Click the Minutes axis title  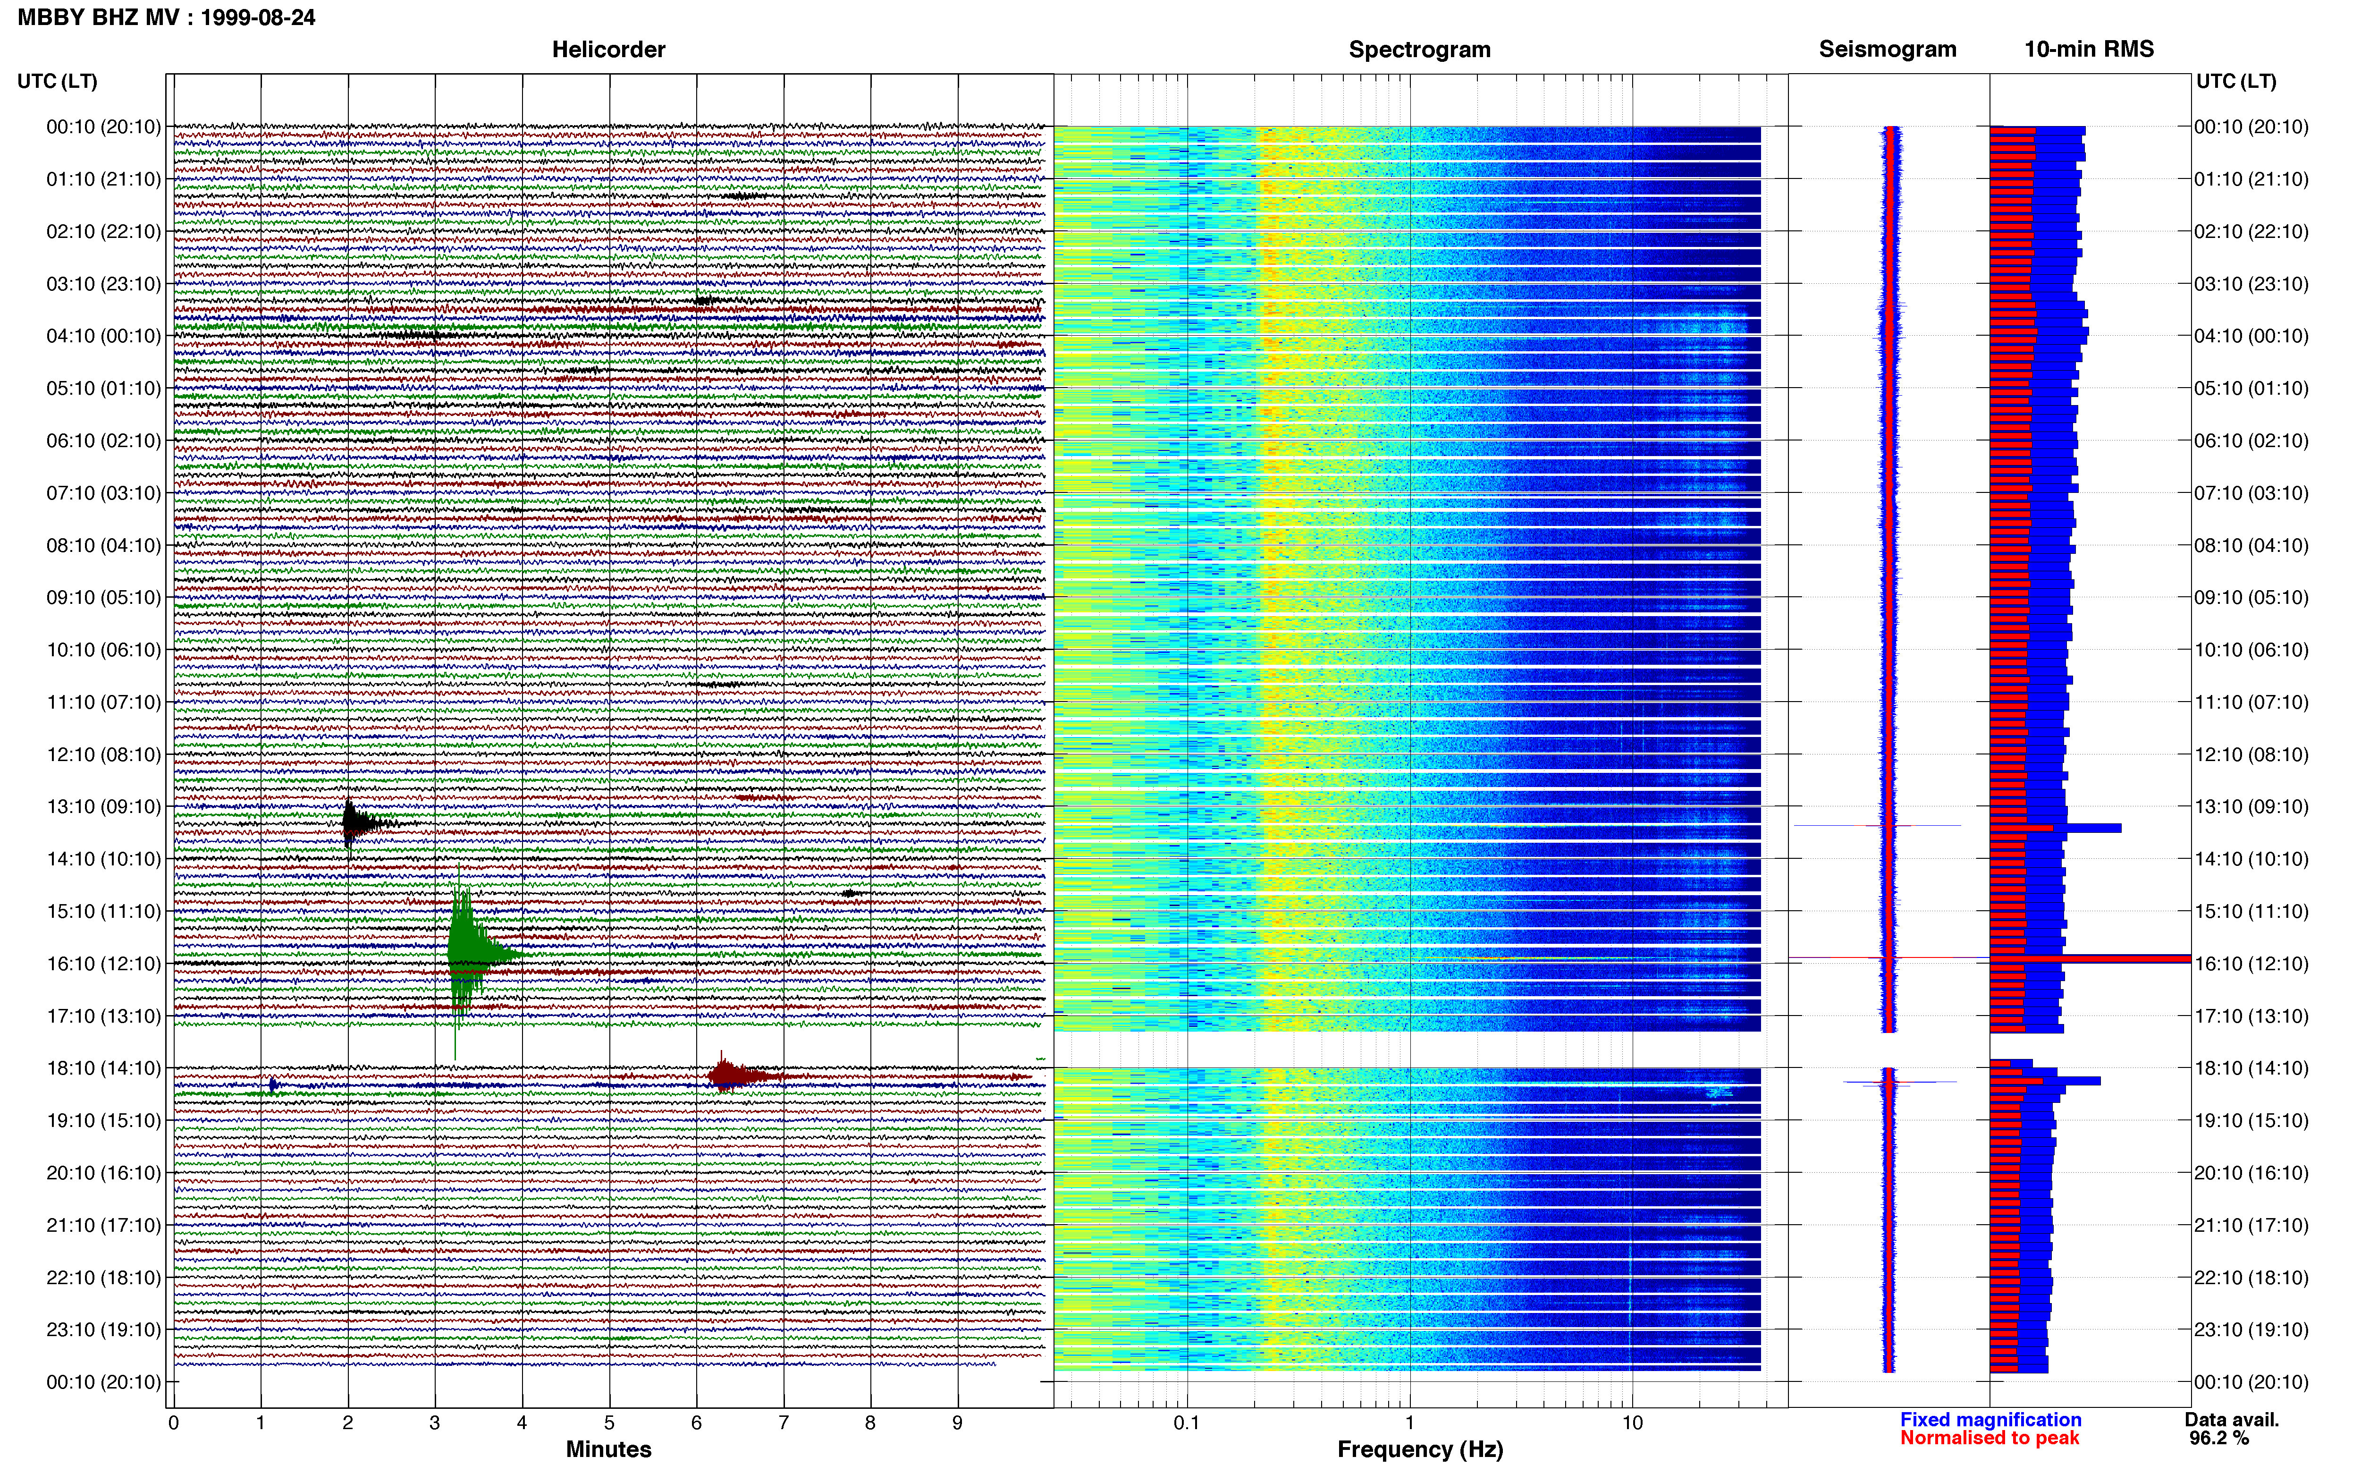click(x=608, y=1449)
